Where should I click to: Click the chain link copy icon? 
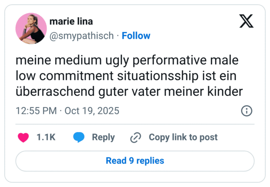pyautogui.click(x=136, y=137)
